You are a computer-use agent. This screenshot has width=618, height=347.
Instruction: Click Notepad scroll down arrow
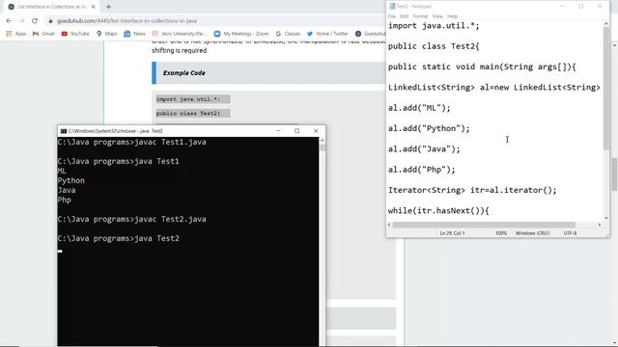606,218
